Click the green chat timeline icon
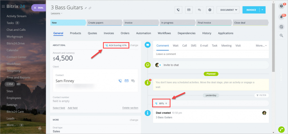 (148, 65)
